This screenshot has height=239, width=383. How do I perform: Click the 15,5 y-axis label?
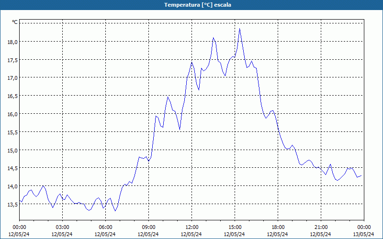[12, 132]
